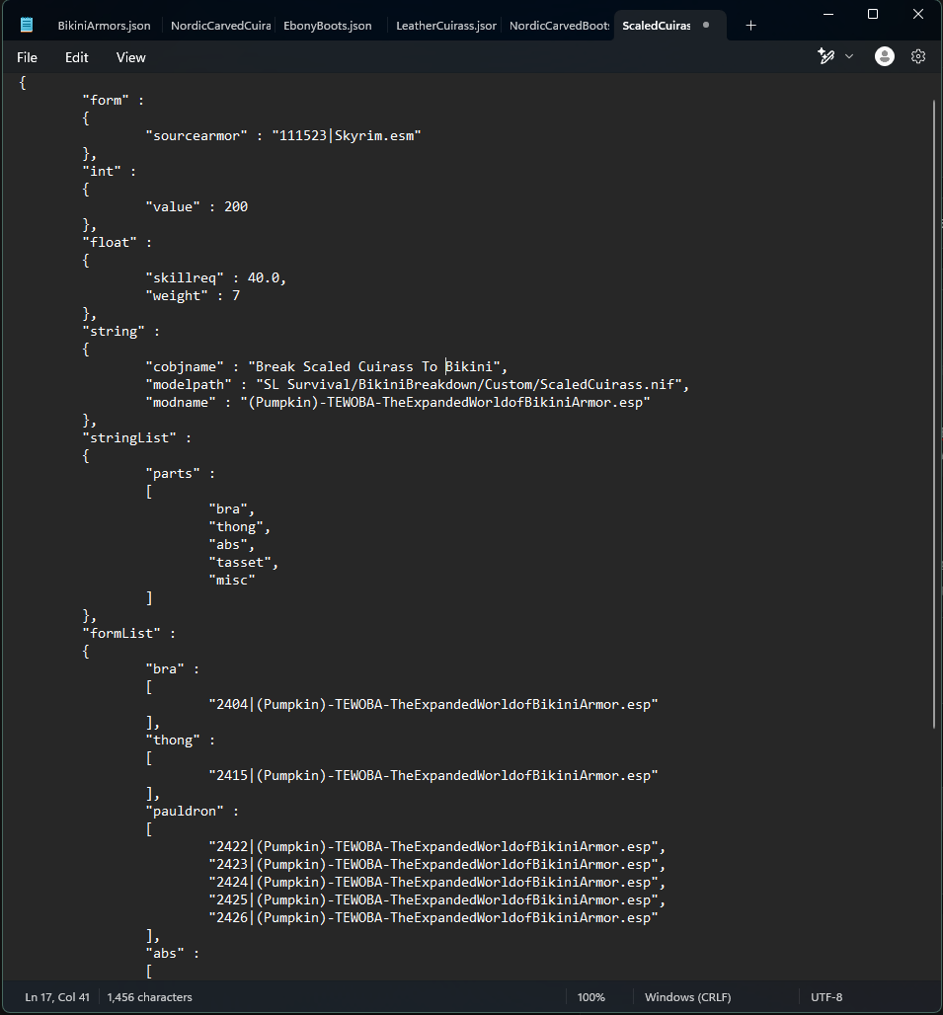Click the "2423|(Pumpkin)" form entry
This screenshot has width=943, height=1015.
point(433,864)
